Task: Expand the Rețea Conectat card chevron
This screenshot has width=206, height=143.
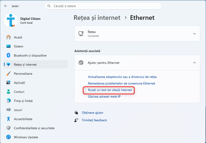Action: [194, 34]
